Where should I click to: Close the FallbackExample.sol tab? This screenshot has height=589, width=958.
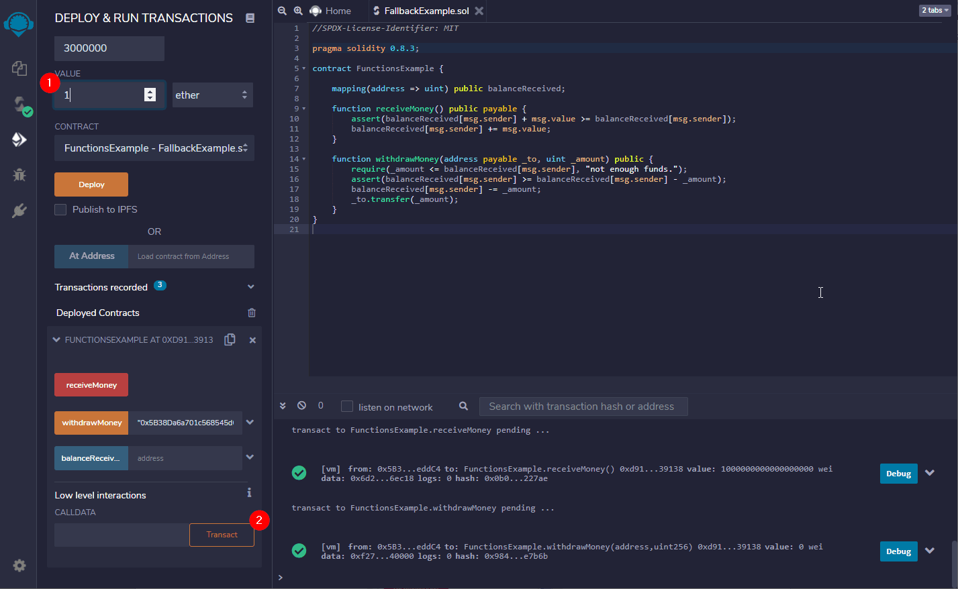point(479,11)
